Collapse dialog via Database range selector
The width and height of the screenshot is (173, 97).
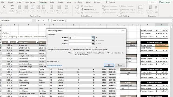click(93, 38)
